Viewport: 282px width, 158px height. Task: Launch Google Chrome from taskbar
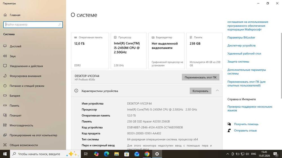tap(147, 154)
